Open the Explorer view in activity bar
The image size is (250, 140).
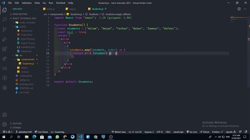(x=4, y=10)
